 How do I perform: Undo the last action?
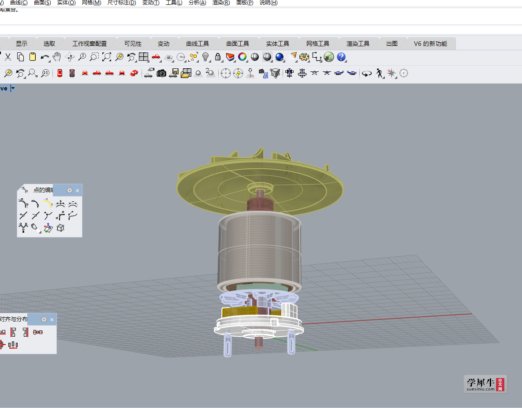coord(45,57)
